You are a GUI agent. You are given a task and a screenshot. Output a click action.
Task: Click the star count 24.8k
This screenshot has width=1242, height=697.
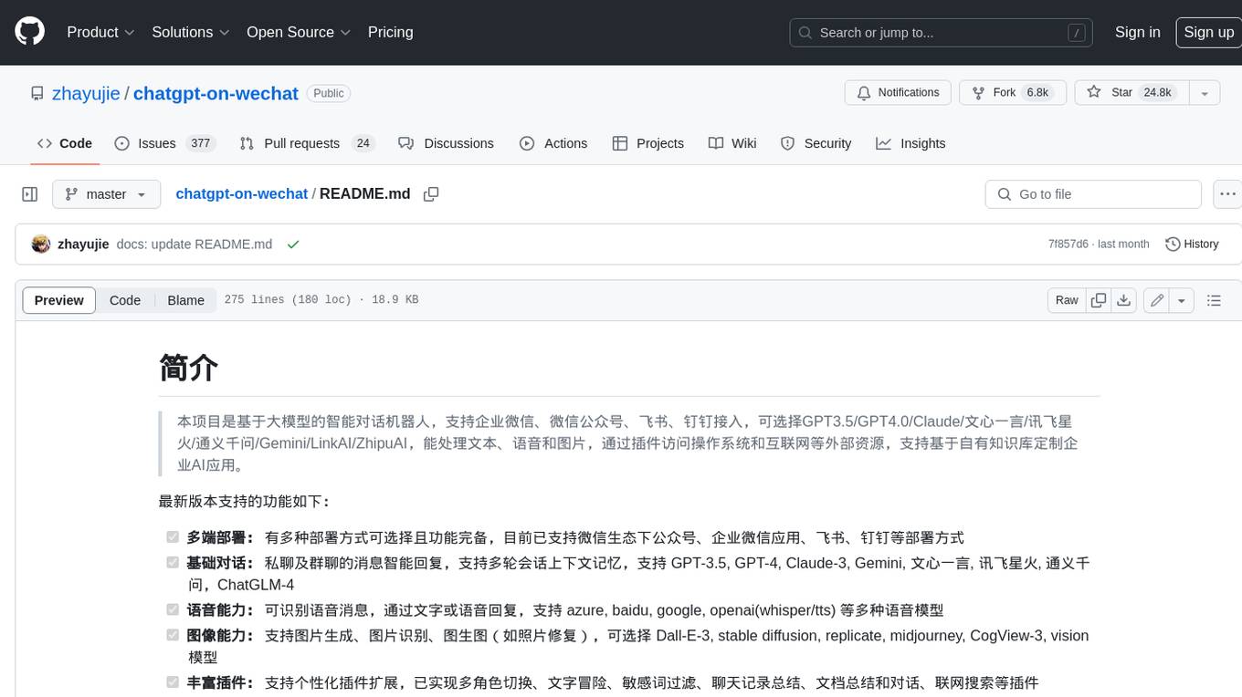coord(1157,93)
